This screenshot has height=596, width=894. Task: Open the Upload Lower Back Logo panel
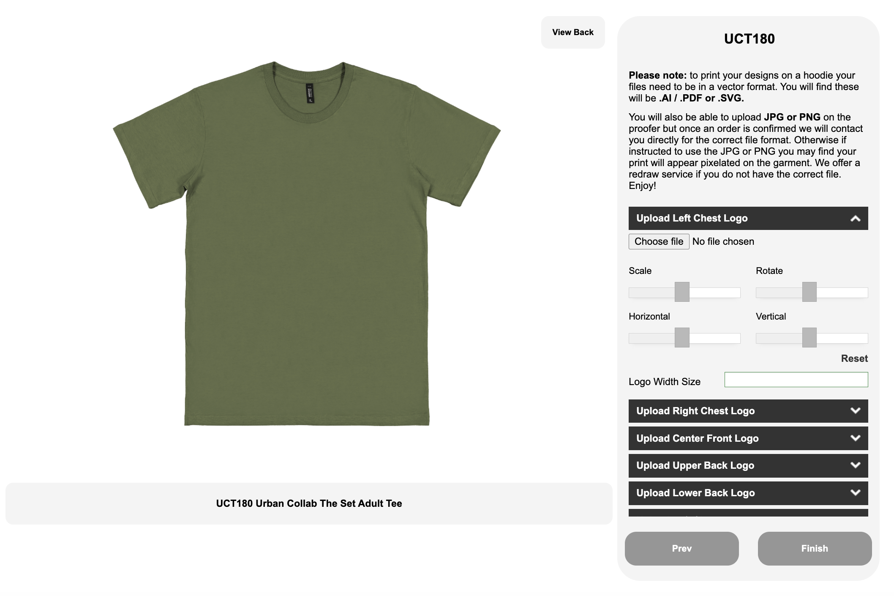click(748, 493)
